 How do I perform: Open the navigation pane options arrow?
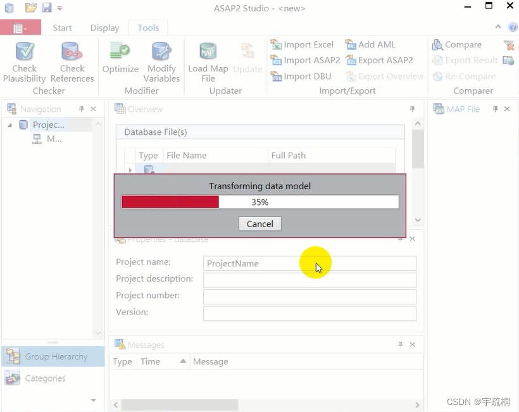click(94, 401)
